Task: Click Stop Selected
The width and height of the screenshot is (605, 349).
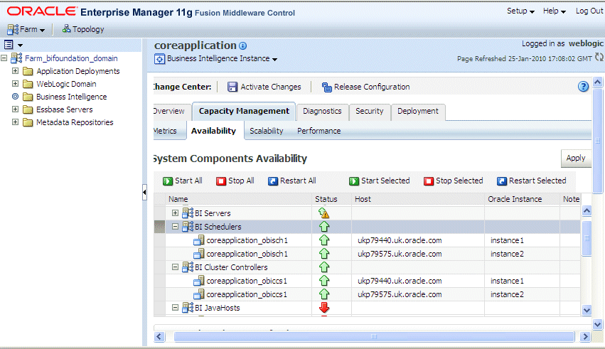Action: (x=454, y=181)
